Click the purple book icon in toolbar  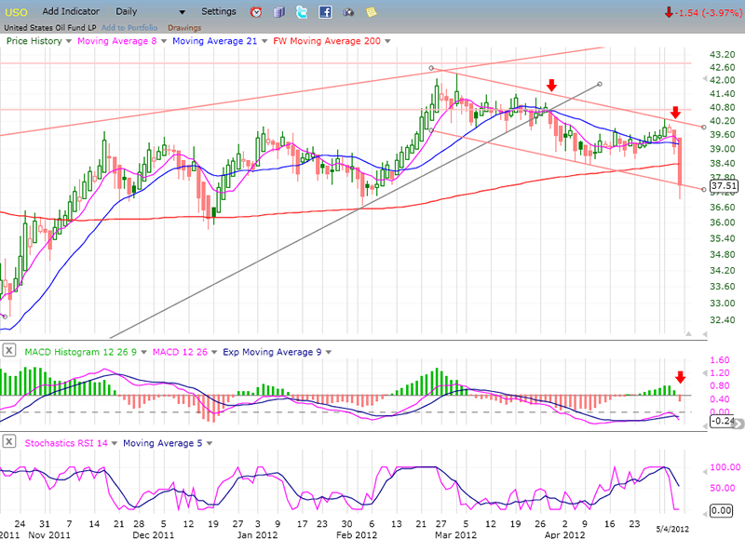tap(278, 12)
